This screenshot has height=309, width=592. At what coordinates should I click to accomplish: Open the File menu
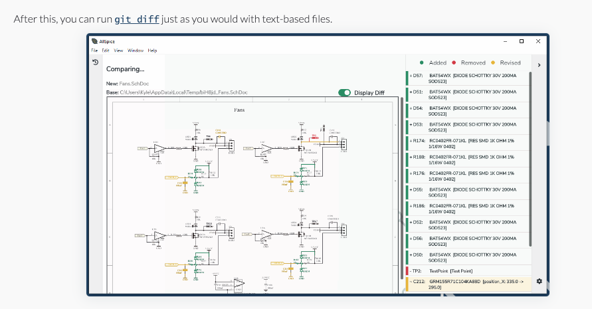coord(94,51)
